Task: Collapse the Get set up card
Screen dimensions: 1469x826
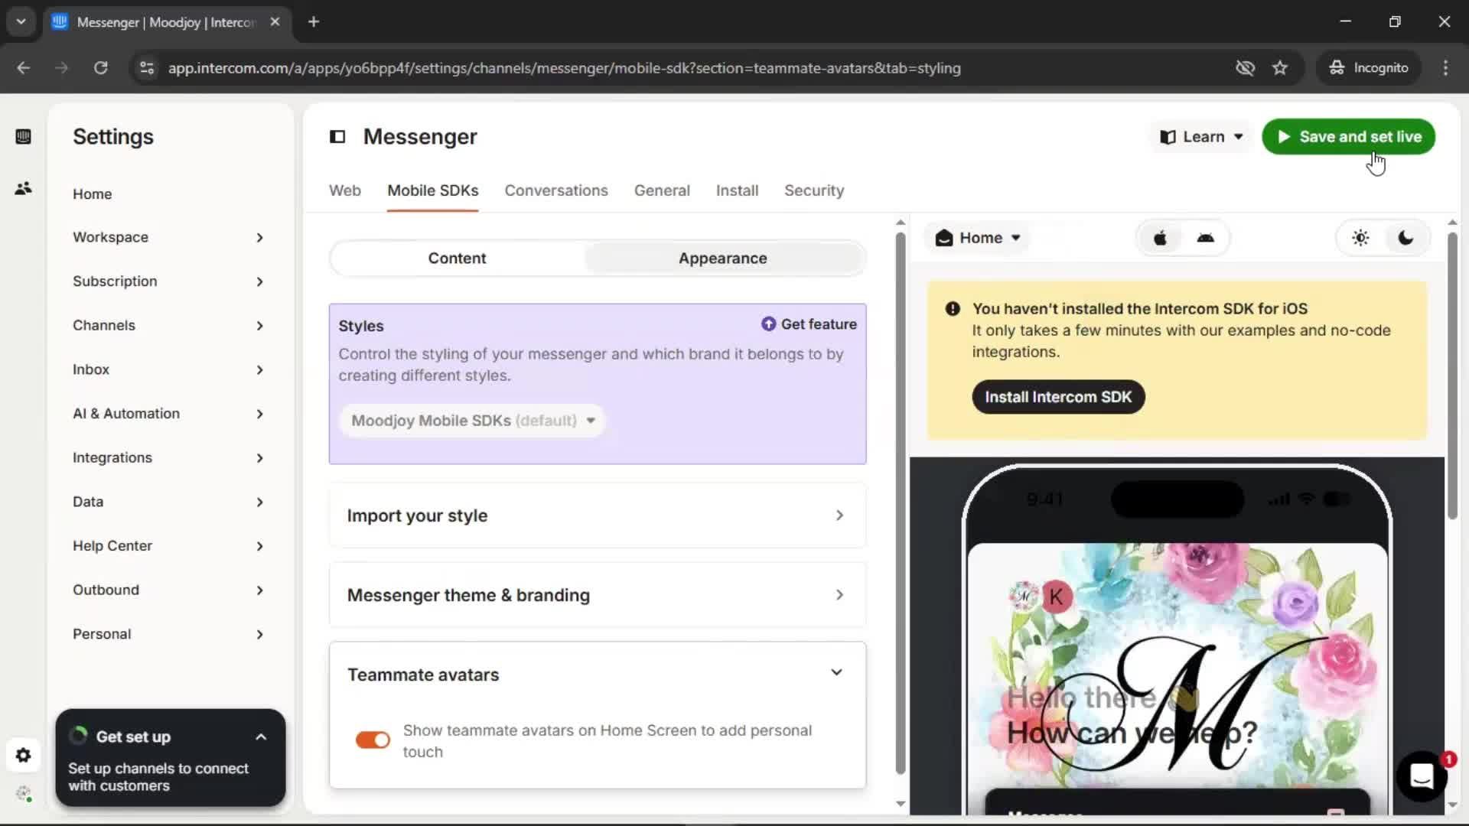Action: coord(261,737)
